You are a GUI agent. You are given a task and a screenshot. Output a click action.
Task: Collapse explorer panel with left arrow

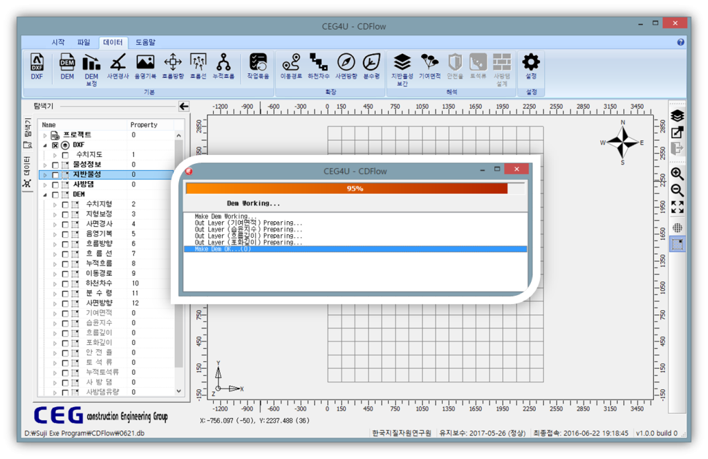coord(184,106)
